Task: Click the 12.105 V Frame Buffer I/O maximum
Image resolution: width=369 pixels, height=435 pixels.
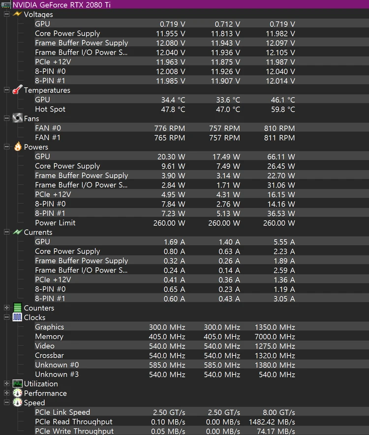Action: point(280,53)
